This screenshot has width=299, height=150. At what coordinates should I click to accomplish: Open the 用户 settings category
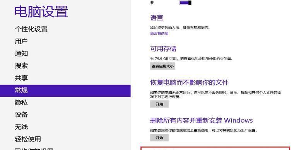(21, 41)
